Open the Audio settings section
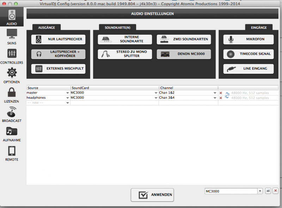282x208 pixels. [x=12, y=17]
